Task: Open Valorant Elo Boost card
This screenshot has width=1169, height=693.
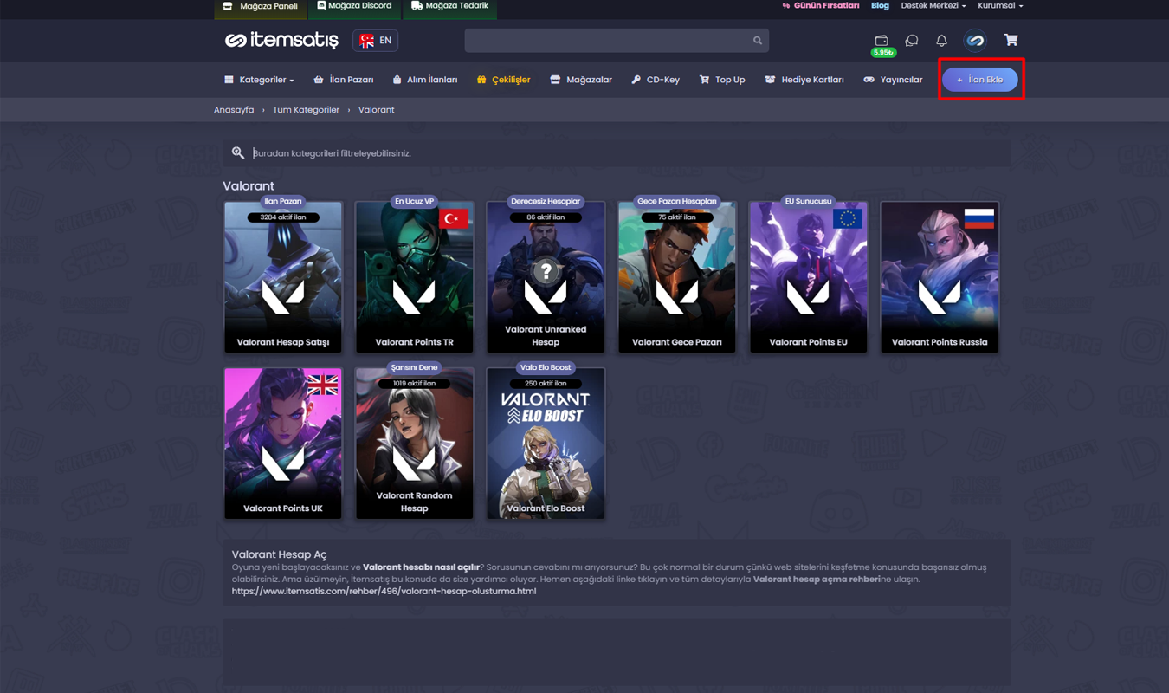Action: (x=546, y=444)
